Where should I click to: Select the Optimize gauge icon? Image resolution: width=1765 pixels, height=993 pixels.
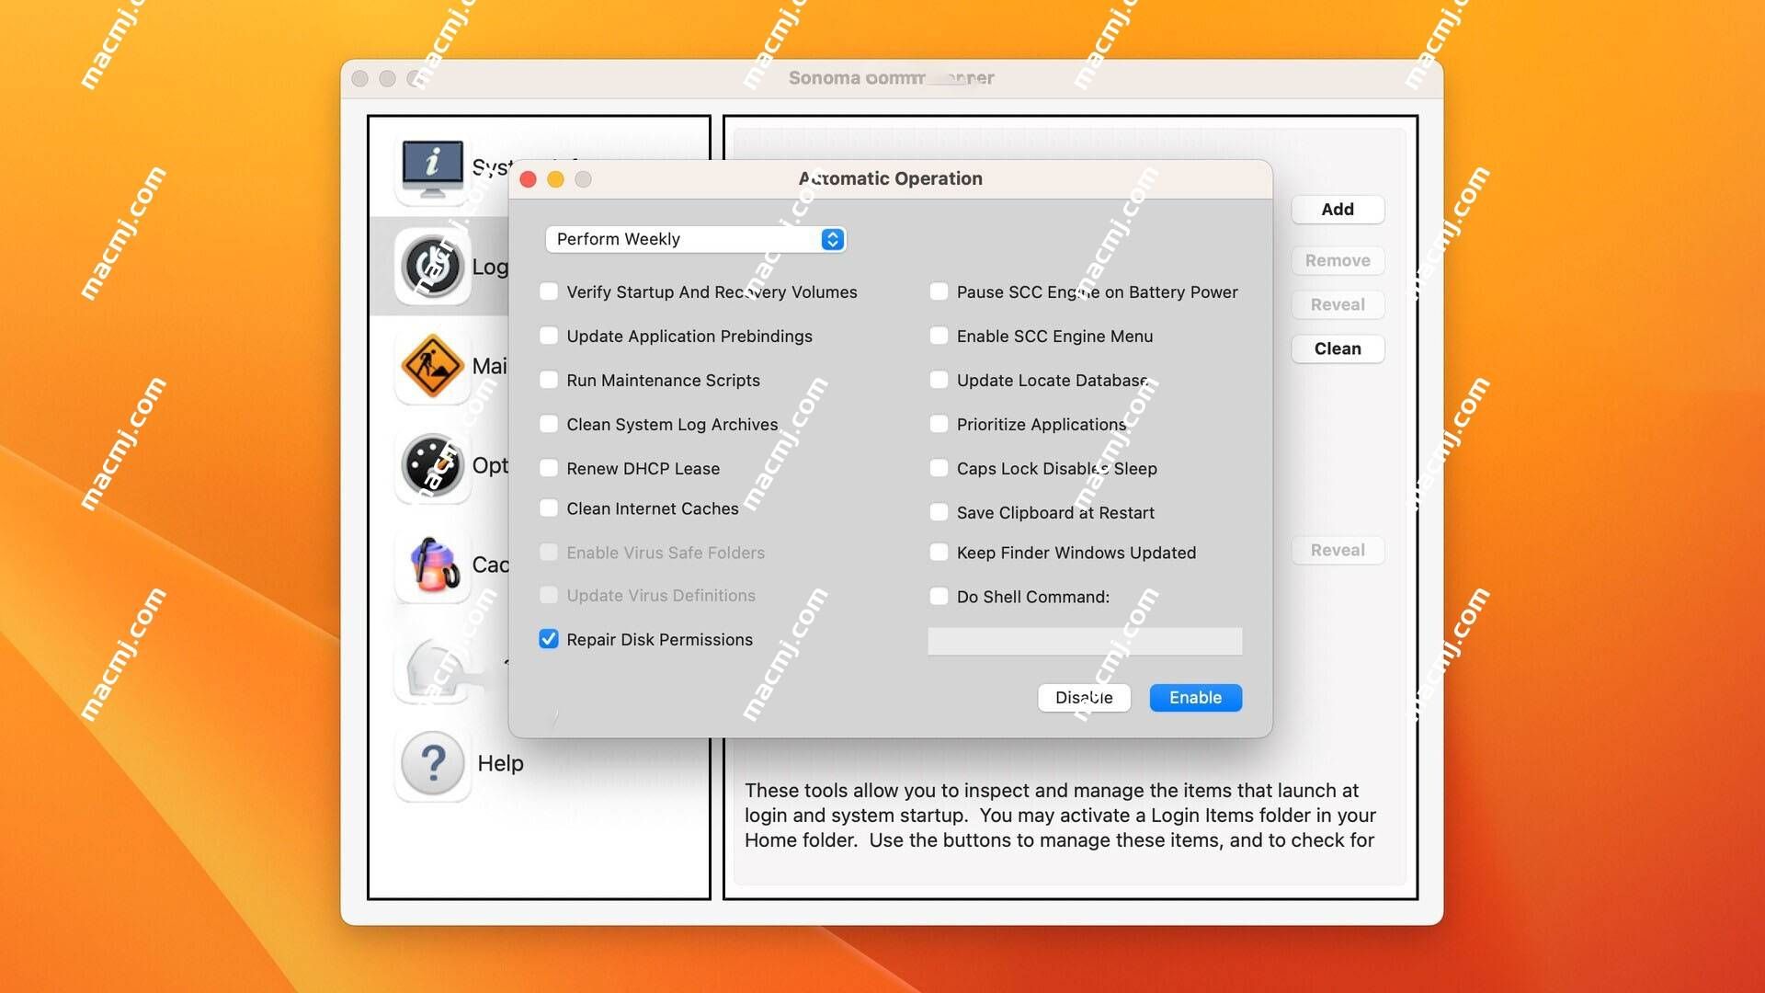432,465
